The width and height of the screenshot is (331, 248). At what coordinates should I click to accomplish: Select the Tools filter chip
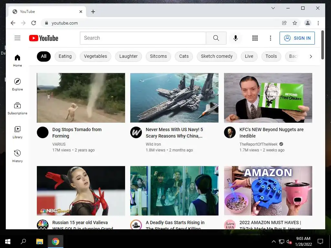[271, 56]
